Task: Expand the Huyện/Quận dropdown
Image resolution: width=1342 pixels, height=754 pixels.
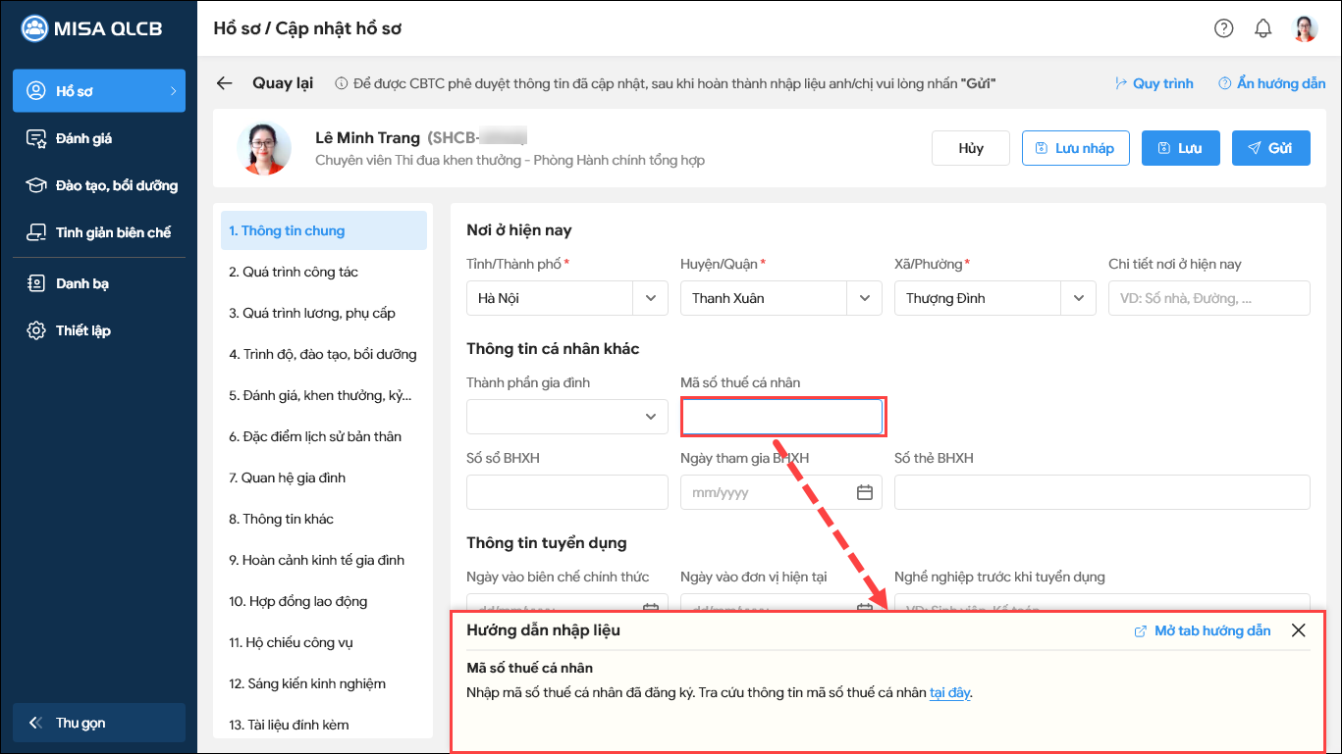Action: 864,298
